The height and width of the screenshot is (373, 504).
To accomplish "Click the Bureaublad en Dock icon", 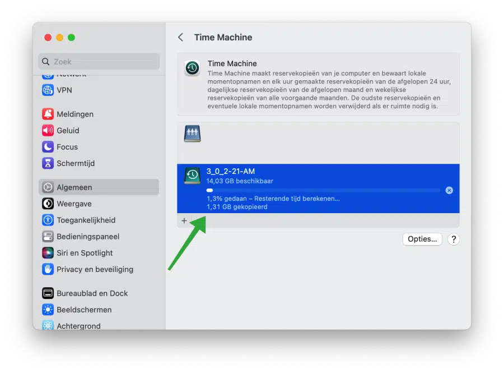I will (x=48, y=293).
